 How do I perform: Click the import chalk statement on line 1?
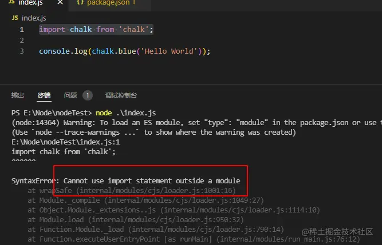coord(96,30)
